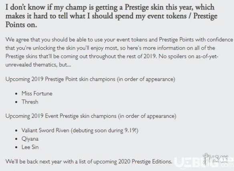Image resolution: width=234 pixels, height=171 pixels.
Task: Click the 'debuting soon during 9.19!' text
Action: 104,130
